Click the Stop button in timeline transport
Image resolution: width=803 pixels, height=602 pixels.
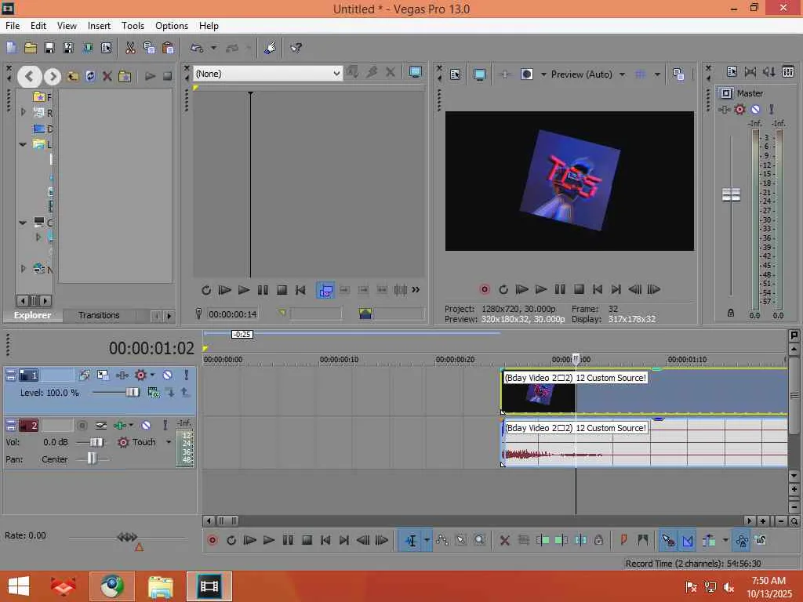(307, 540)
